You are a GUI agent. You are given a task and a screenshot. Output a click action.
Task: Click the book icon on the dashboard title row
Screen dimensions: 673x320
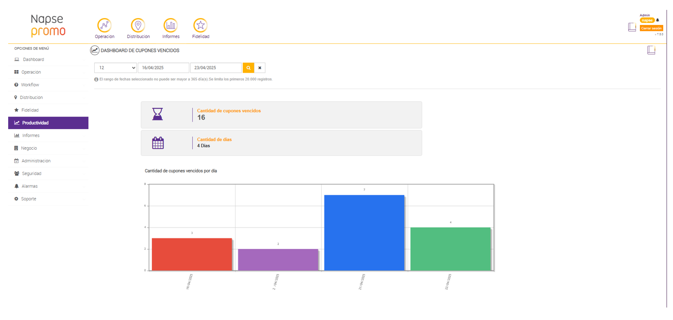[x=651, y=50]
